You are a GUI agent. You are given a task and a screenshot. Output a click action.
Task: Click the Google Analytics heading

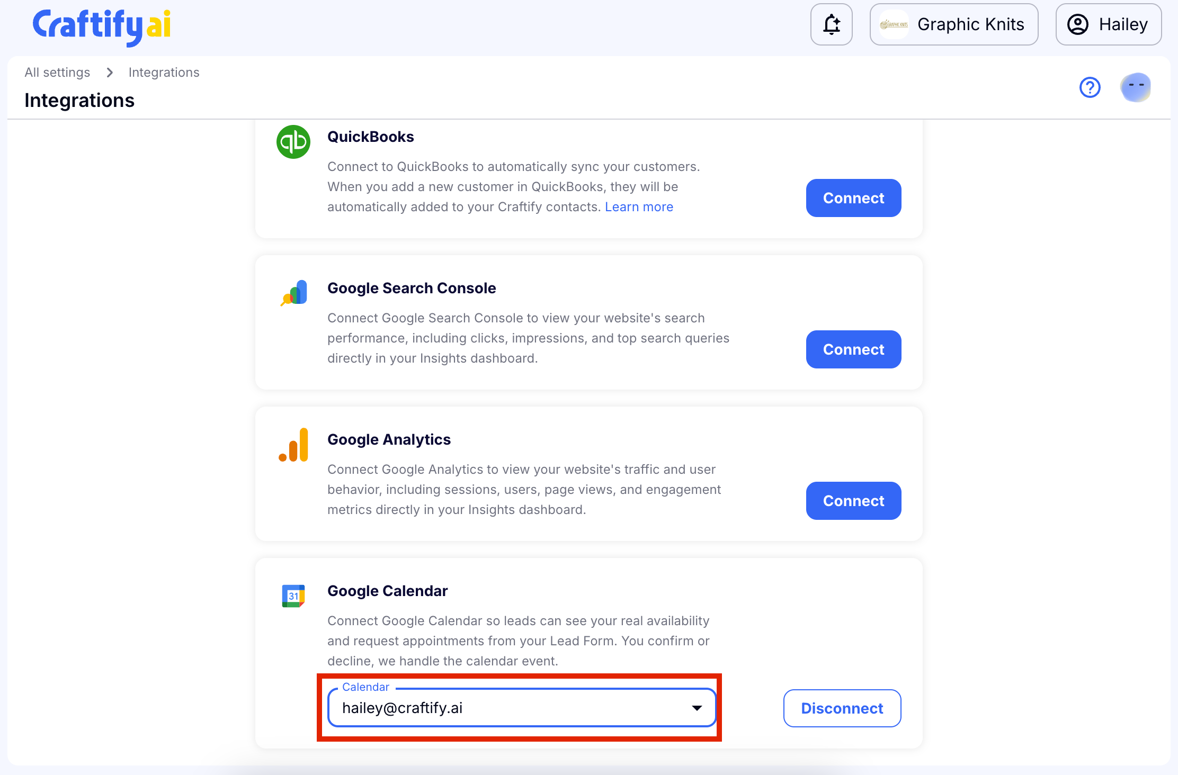(389, 439)
